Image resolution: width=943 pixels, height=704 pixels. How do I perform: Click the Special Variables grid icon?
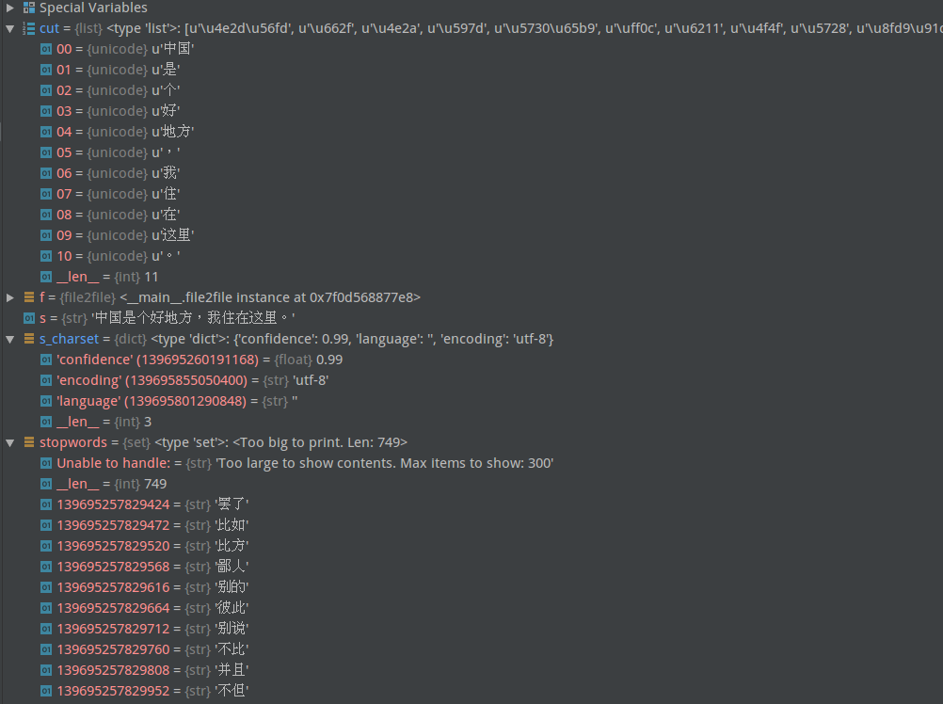point(28,8)
